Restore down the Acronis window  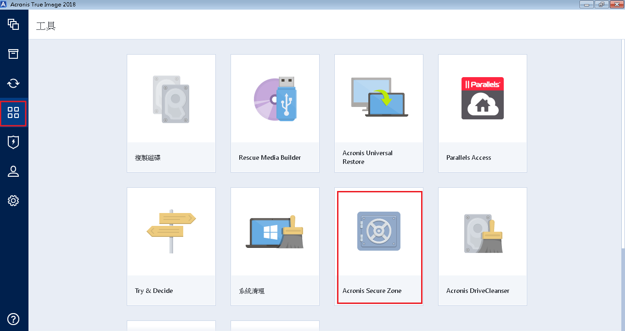click(601, 4)
